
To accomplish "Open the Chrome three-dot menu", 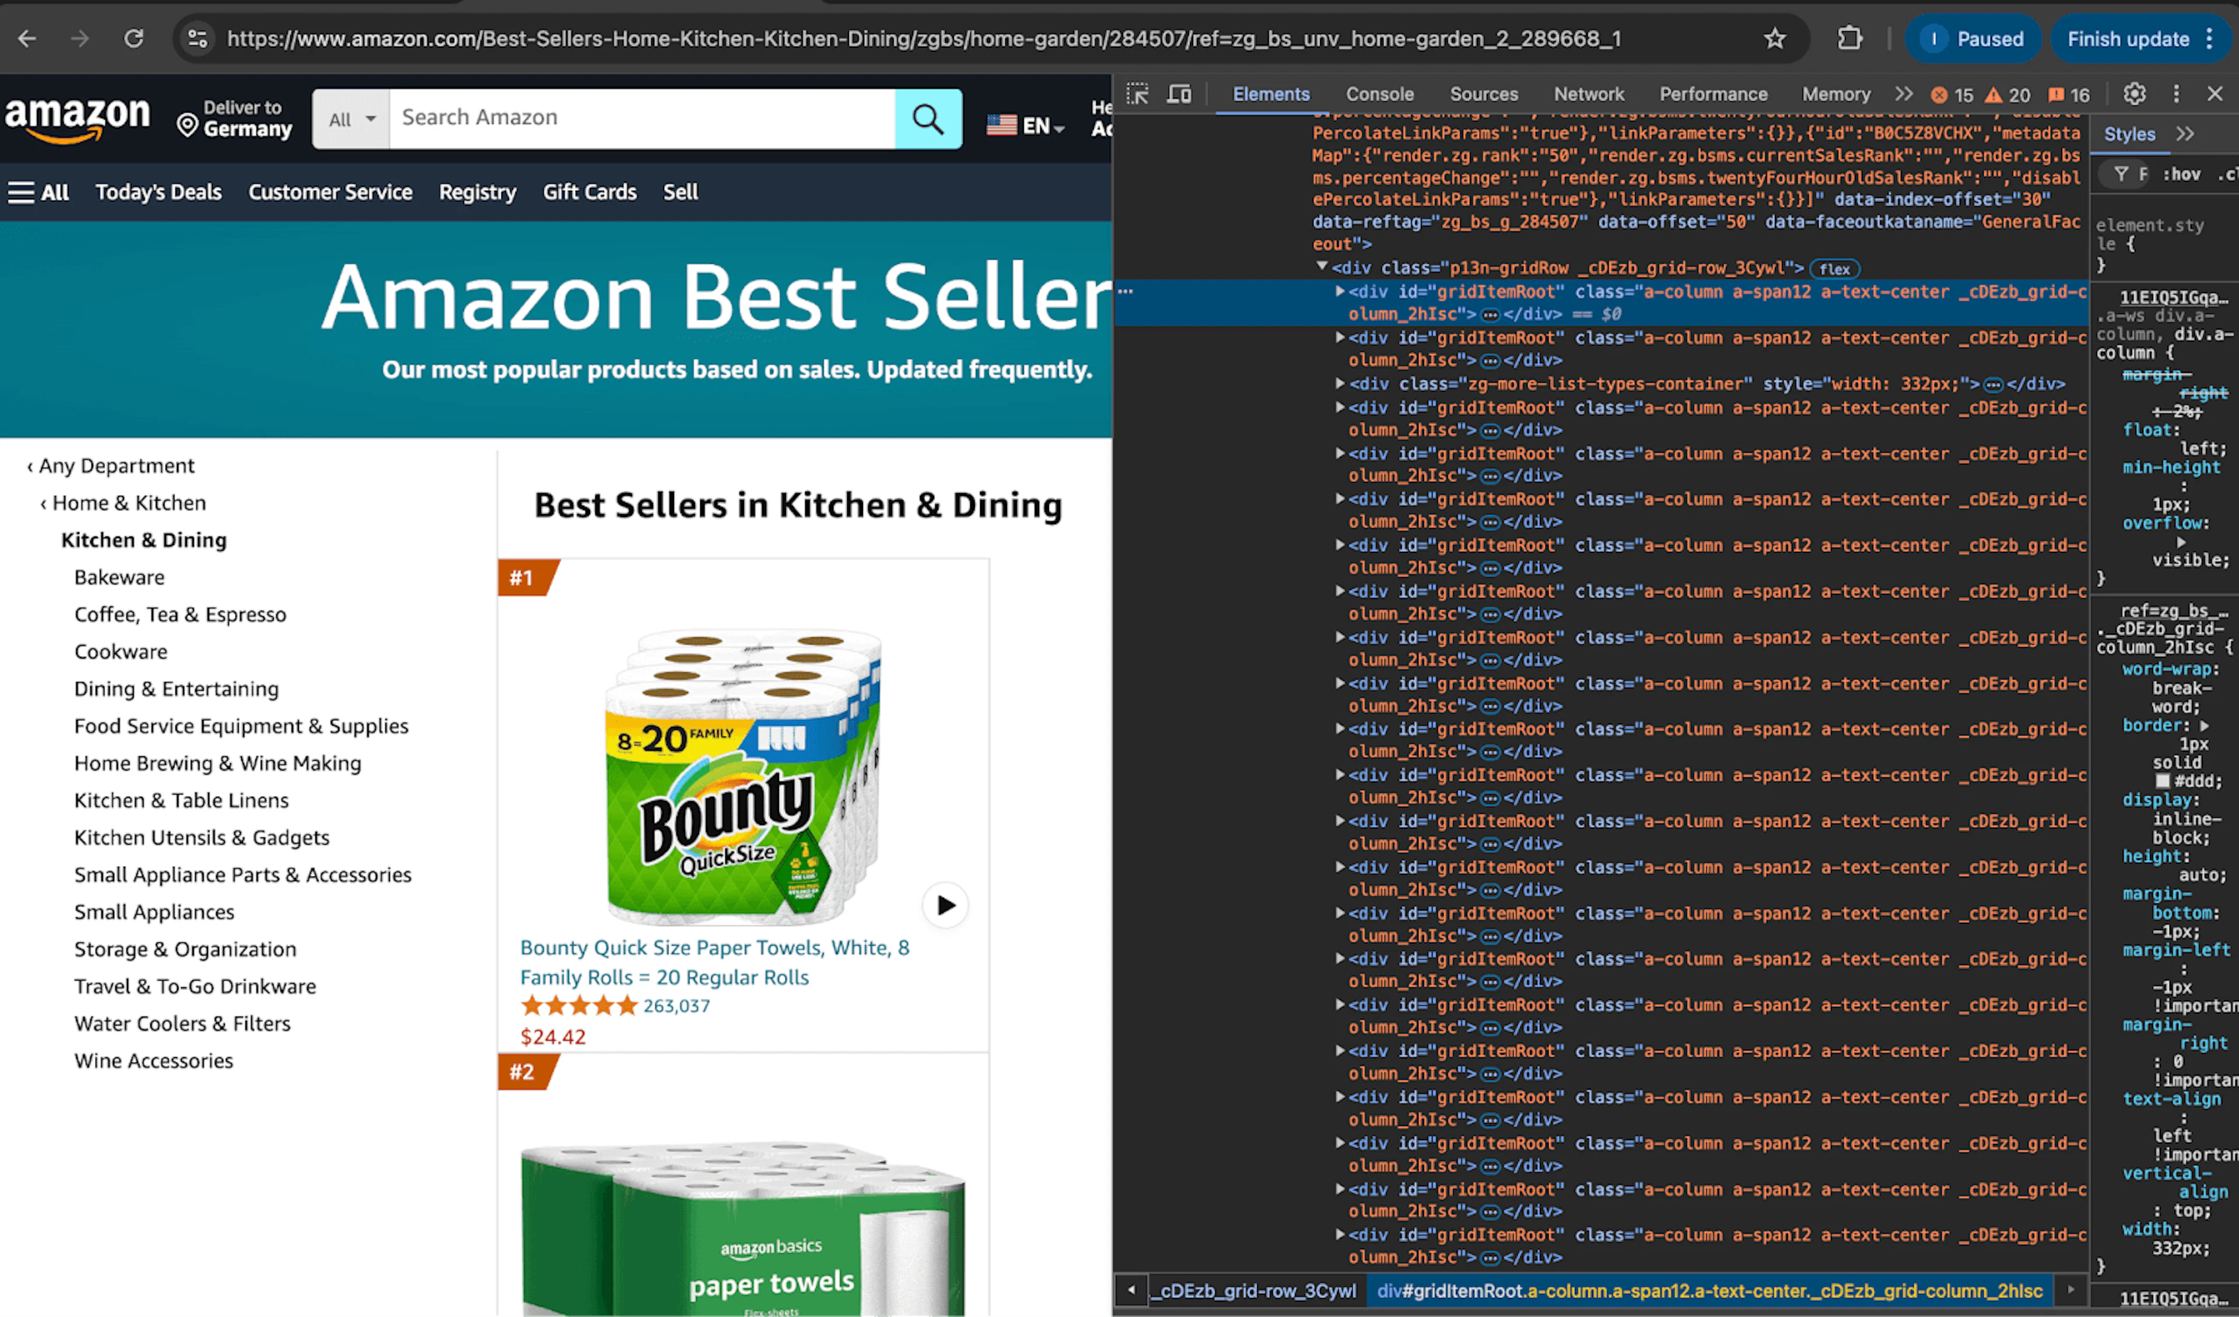I will click(x=2210, y=38).
